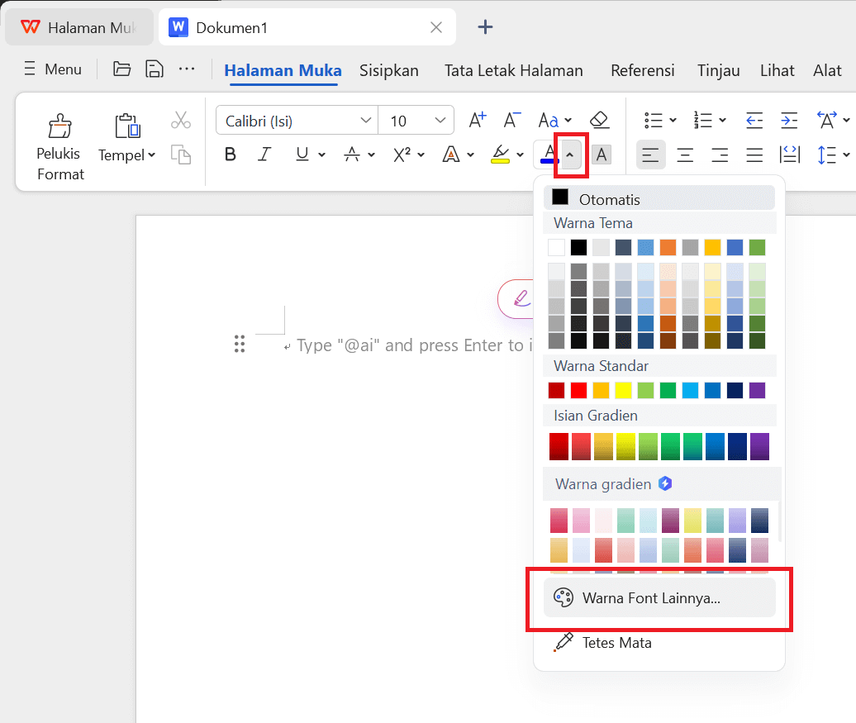
Task: Open the font size dropdown
Action: point(416,120)
